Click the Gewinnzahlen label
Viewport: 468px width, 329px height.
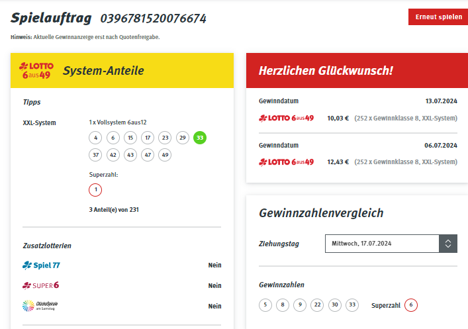[281, 285]
